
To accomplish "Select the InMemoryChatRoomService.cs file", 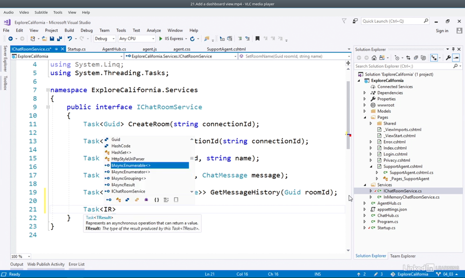I will tap(412, 197).
